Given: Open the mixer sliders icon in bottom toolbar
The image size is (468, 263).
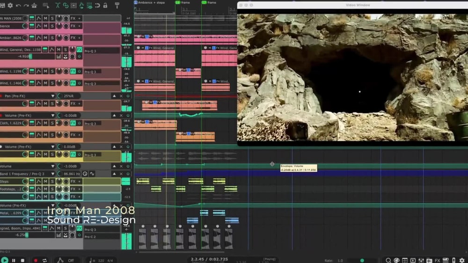Looking at the screenshot, I should tap(421, 260).
